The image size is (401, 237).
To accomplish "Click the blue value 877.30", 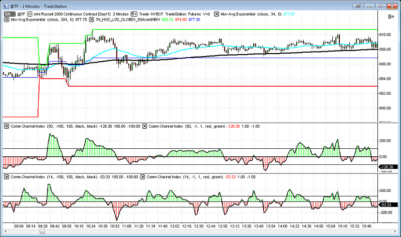I will click(194, 20).
